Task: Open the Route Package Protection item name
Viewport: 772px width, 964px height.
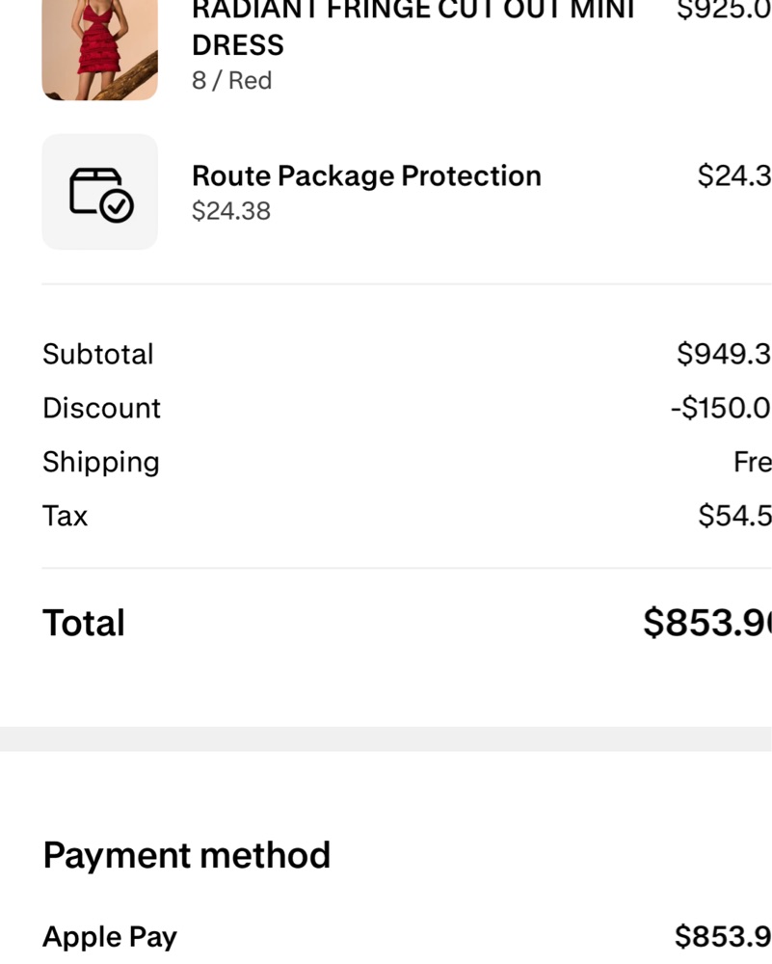Action: [366, 175]
